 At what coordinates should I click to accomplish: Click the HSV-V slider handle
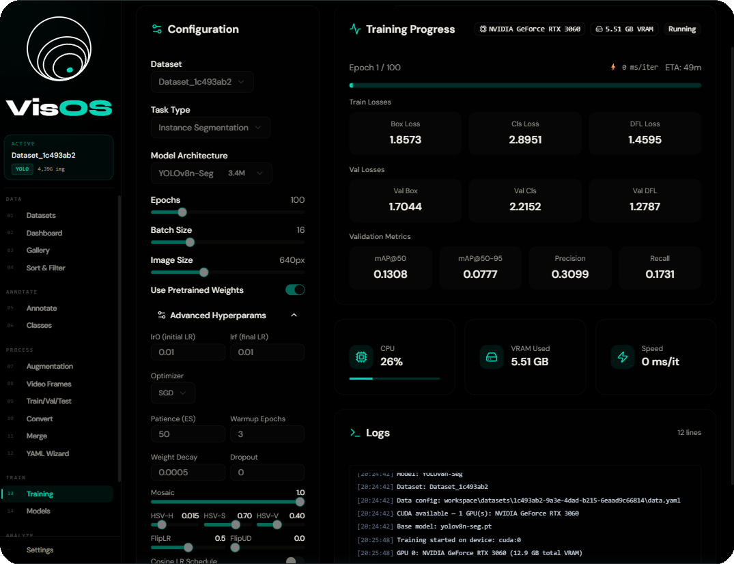click(x=277, y=524)
